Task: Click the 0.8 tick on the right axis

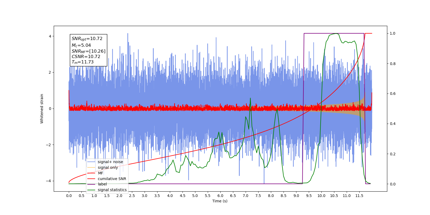Action: coord(393,64)
